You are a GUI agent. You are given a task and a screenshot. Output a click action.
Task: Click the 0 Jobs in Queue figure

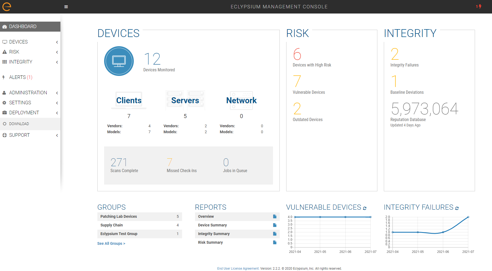point(226,162)
